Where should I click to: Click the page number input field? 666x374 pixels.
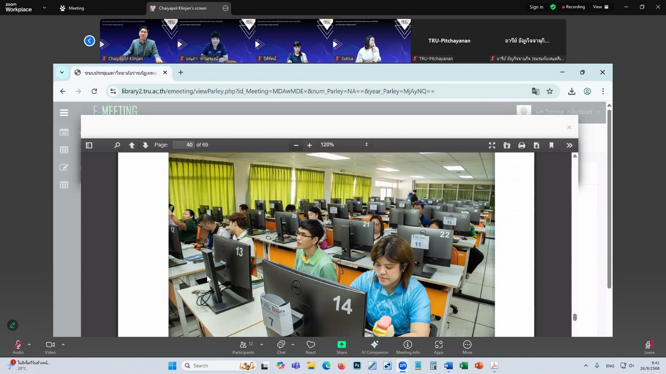click(183, 145)
